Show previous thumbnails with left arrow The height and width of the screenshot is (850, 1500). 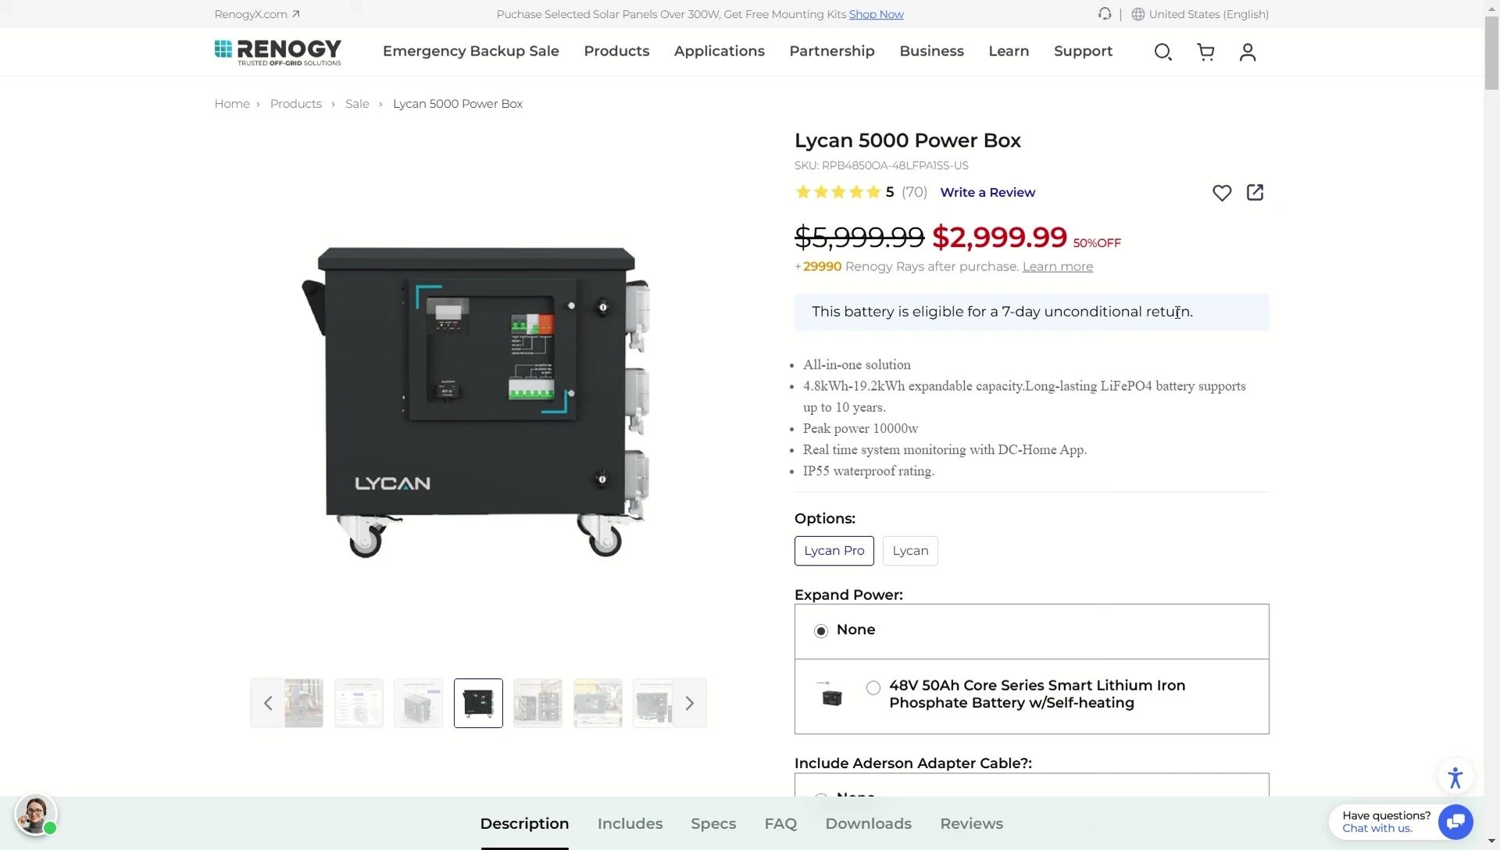(x=268, y=703)
